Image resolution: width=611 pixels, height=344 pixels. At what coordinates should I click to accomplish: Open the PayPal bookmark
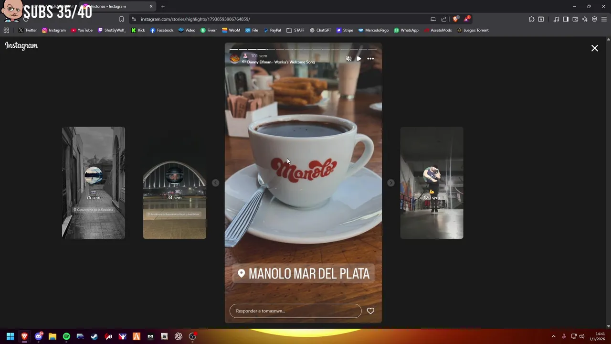[272, 30]
